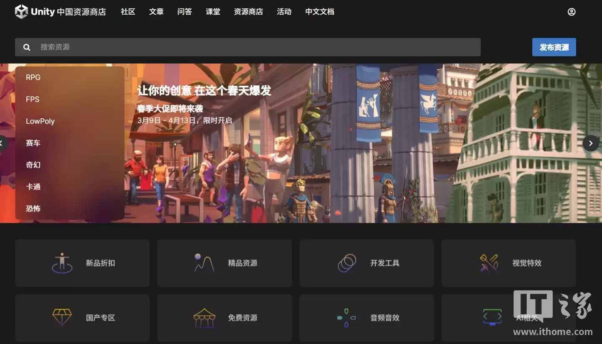Go to previous banner slide arrow
The width and height of the screenshot is (602, 344).
(x=2, y=143)
